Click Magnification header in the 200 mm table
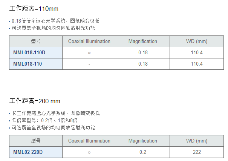Viewport: 228px width, 161px height. click(x=142, y=141)
